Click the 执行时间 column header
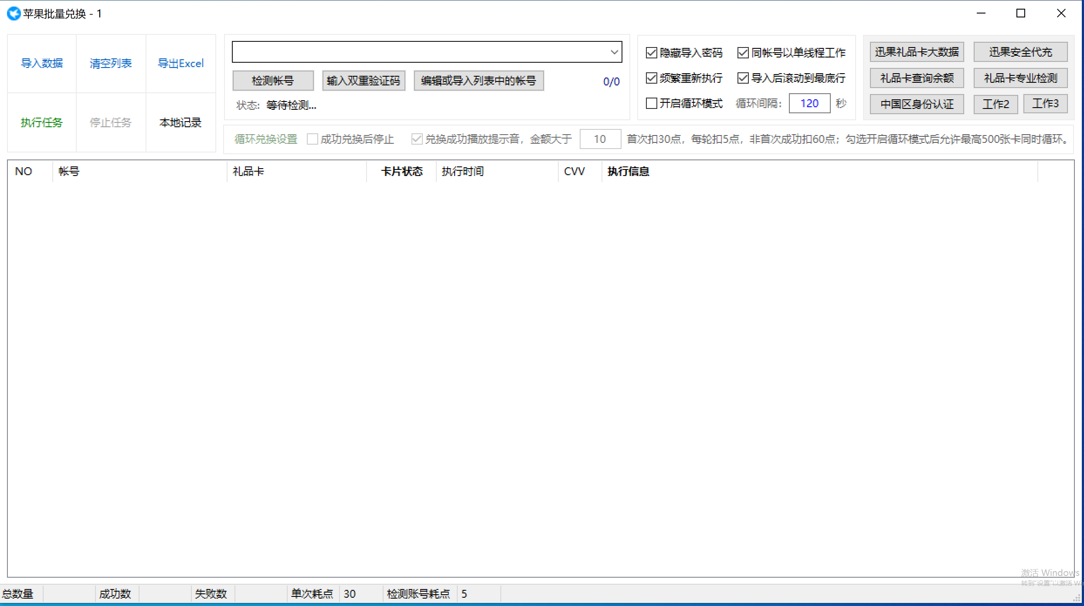Image resolution: width=1084 pixels, height=606 pixels. (x=497, y=172)
